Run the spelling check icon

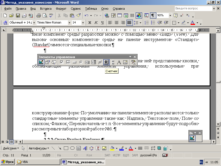pyautogui.click(x=51, y=15)
